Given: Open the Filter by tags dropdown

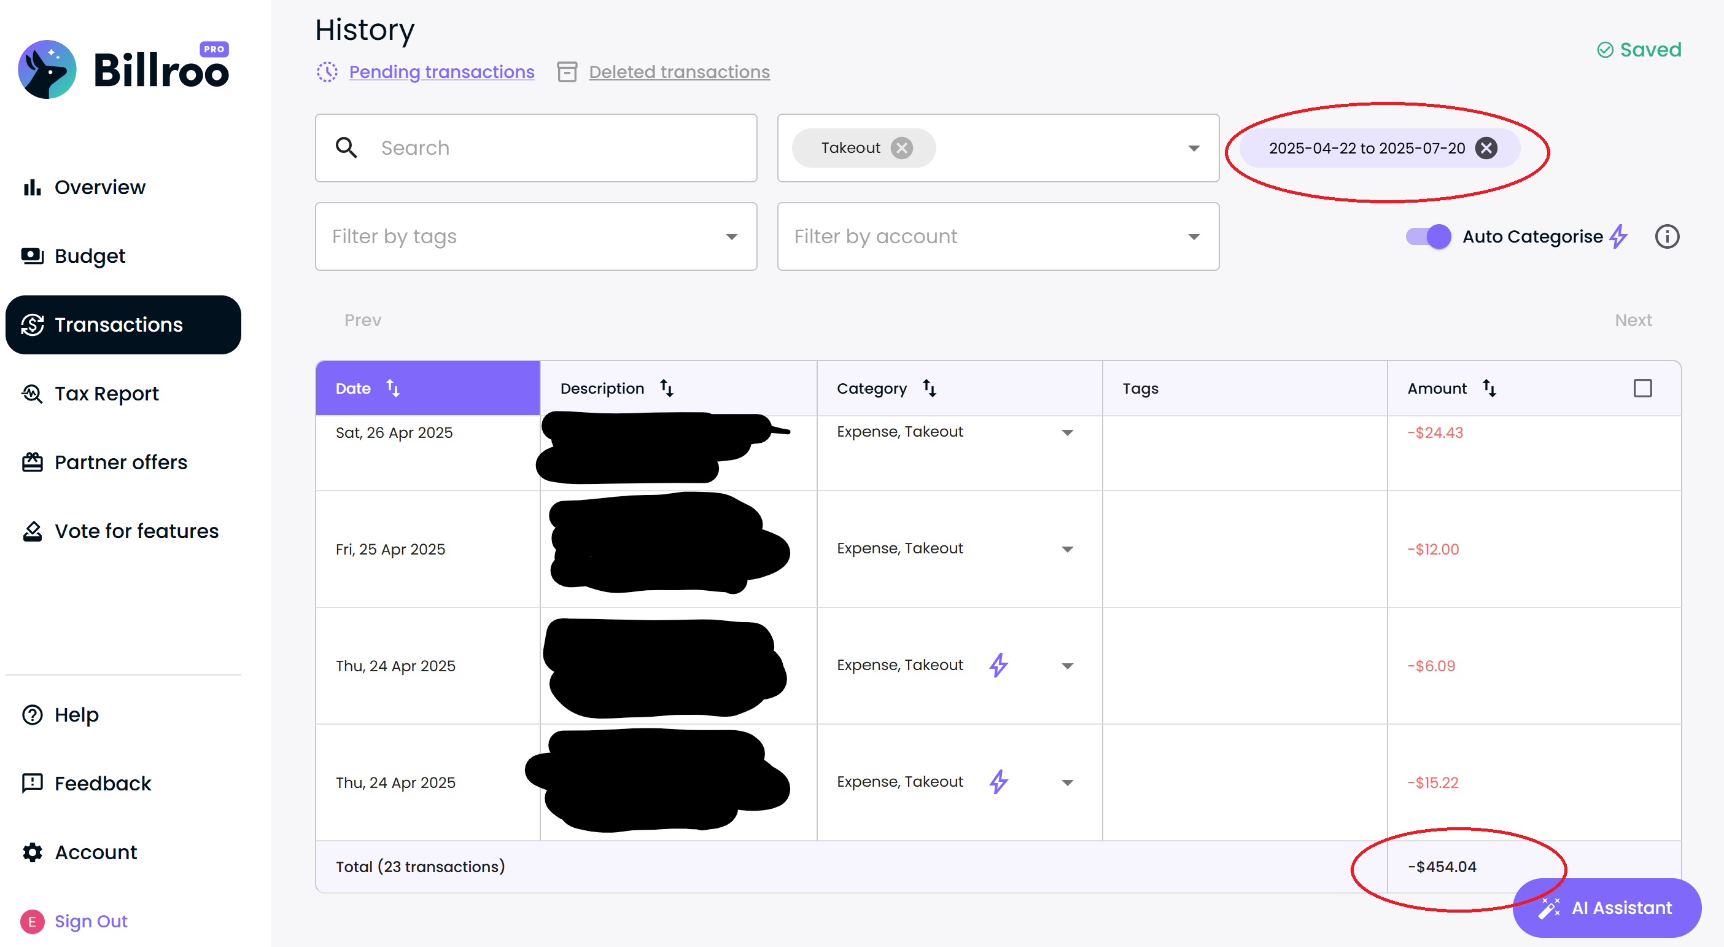Looking at the screenshot, I should [536, 236].
